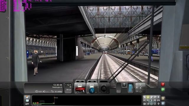Screen dimensions: 189x106
Task: Click the -100% reverser percentage display
Action: point(92,82)
